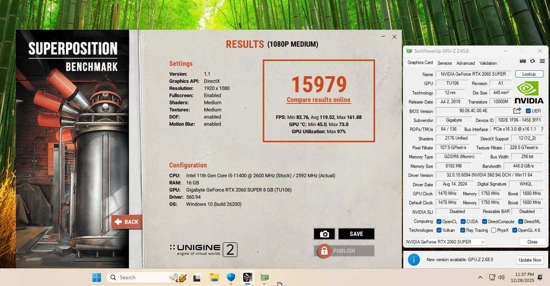Switch to the Sensors tab

pos(444,63)
